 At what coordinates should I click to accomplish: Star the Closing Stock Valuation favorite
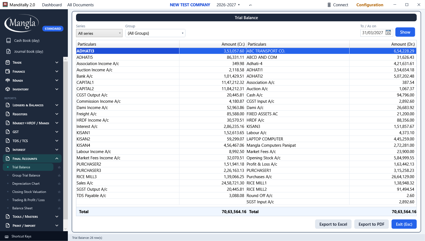pos(59,192)
